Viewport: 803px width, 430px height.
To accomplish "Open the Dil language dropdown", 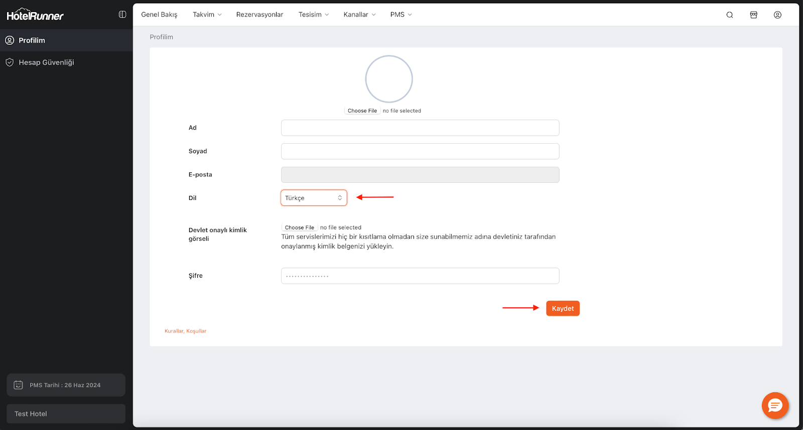I will click(314, 198).
